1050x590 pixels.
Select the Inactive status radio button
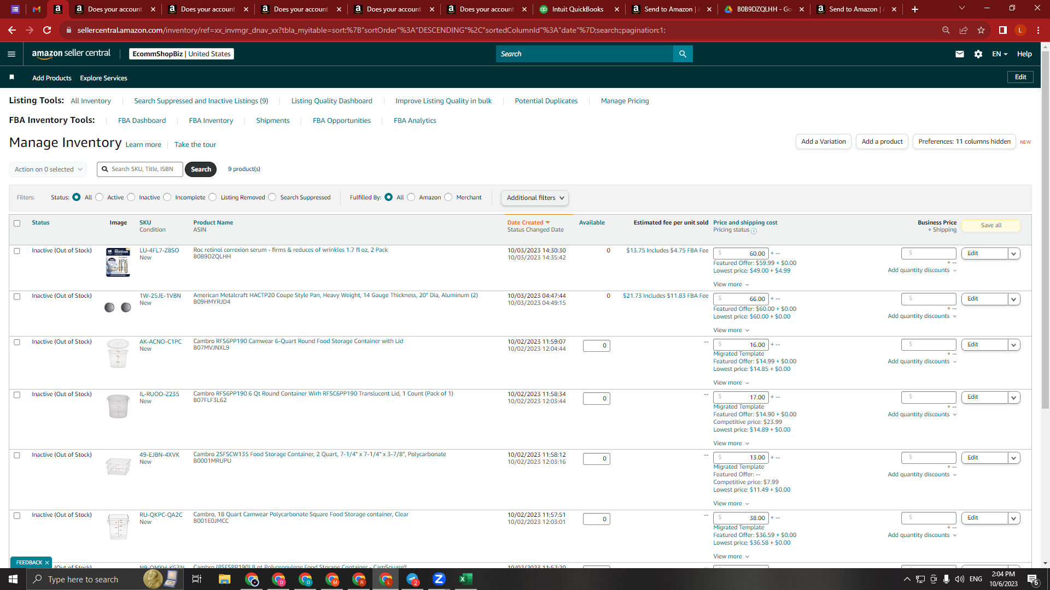coord(131,197)
